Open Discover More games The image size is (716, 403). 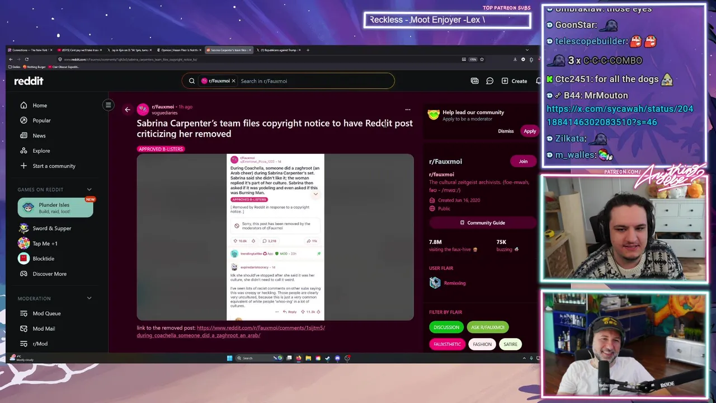[x=43, y=274]
